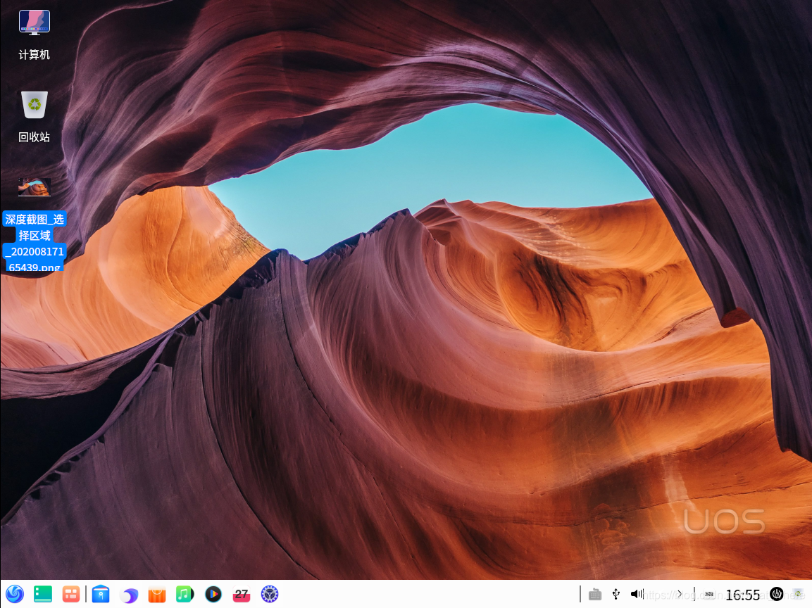The image size is (812, 608).
Task: Open the calendar icon showing 27
Action: click(242, 595)
